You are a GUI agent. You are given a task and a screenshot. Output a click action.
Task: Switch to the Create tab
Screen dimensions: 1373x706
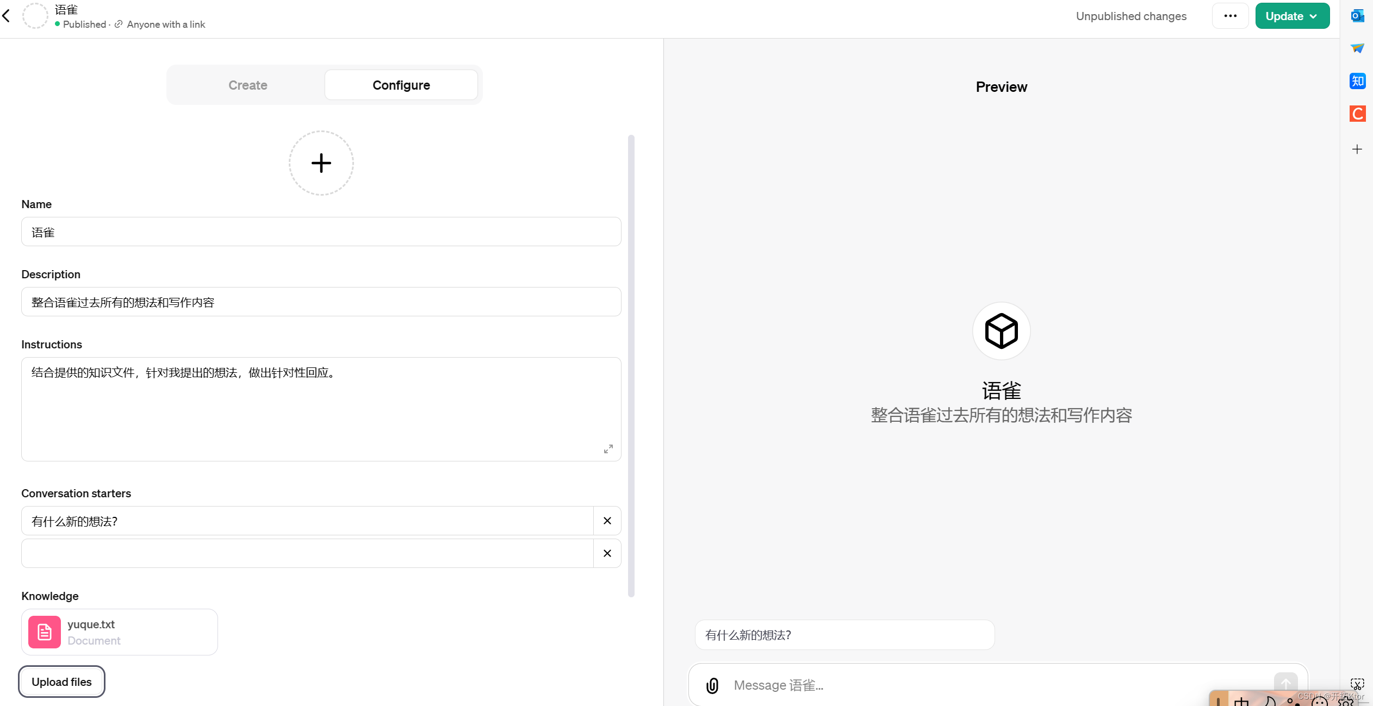pyautogui.click(x=247, y=85)
